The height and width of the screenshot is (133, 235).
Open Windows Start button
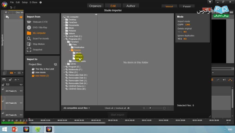(x=4, y=129)
